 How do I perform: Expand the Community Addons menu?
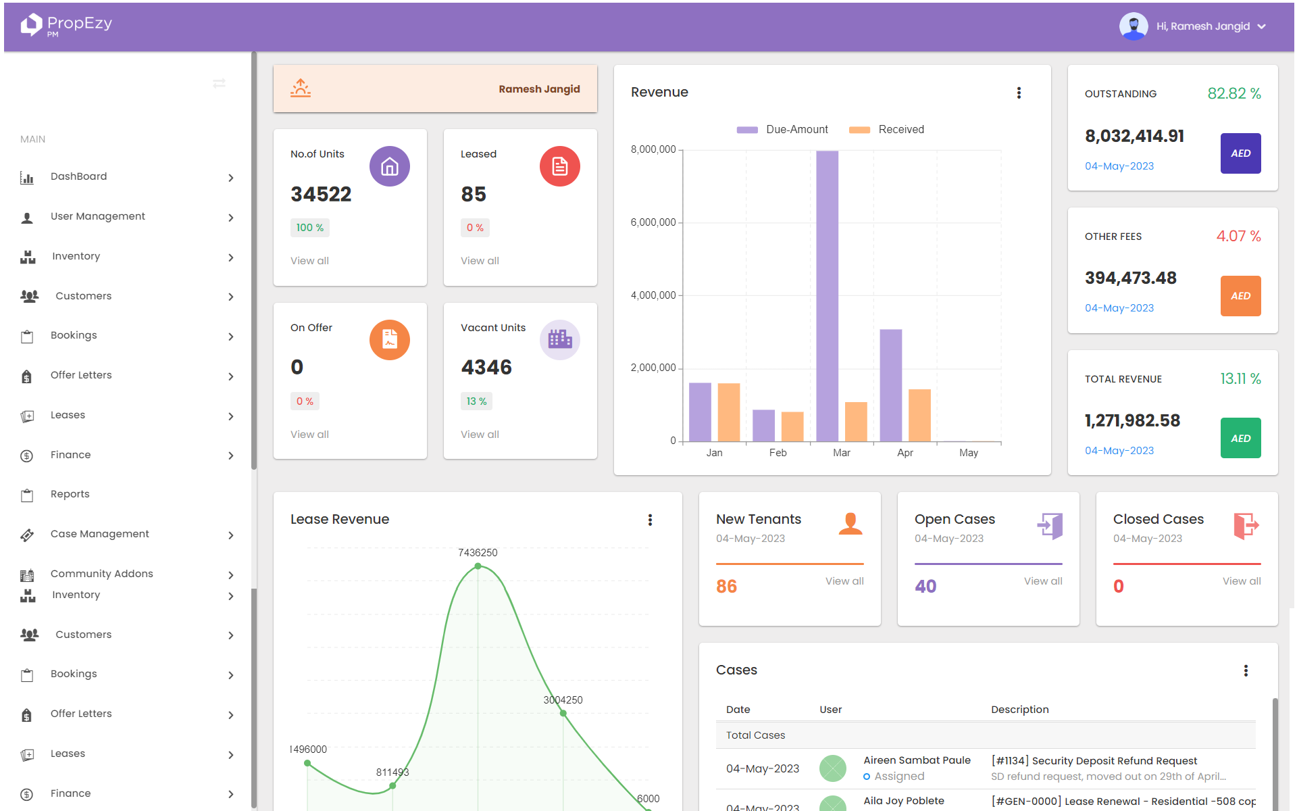pos(101,573)
